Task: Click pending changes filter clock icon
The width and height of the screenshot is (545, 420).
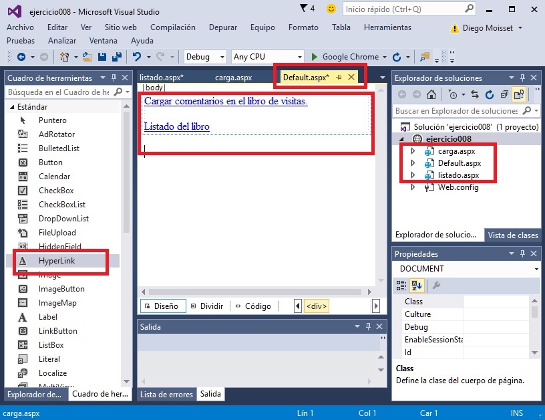Action: tap(453, 94)
